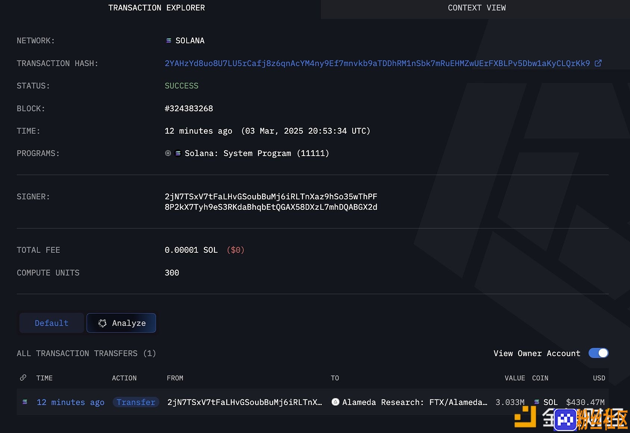Image resolution: width=630 pixels, height=433 pixels.
Task: Click the SOL coin label in transfer row
Action: tap(551, 402)
